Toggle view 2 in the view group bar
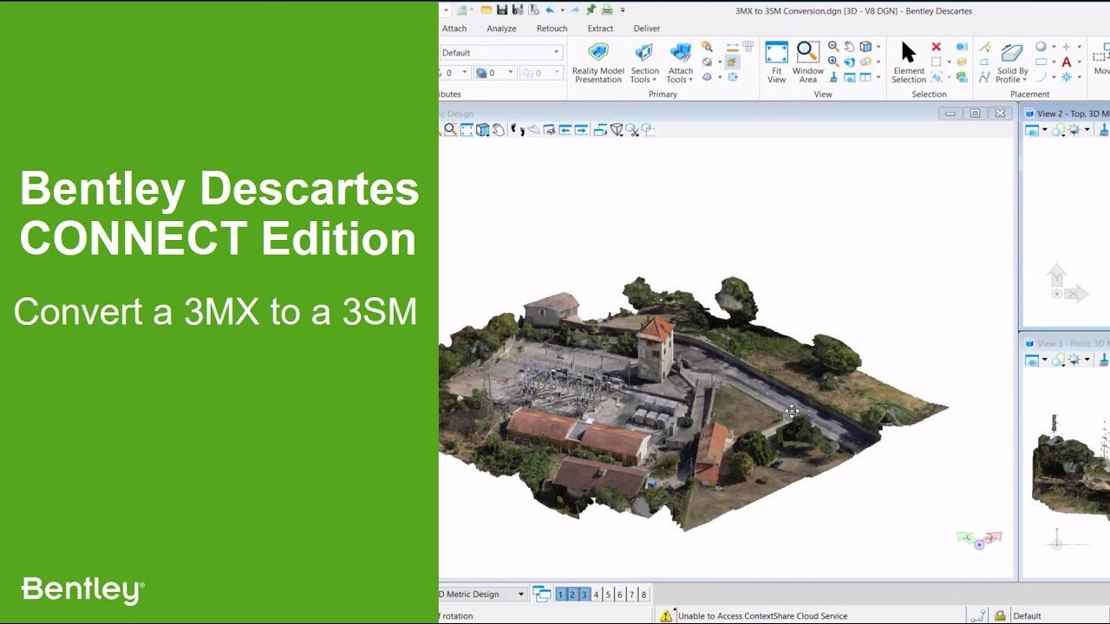 [572, 595]
